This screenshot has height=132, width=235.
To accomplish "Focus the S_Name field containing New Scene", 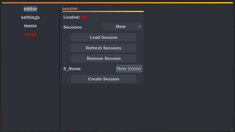I will tap(129, 69).
